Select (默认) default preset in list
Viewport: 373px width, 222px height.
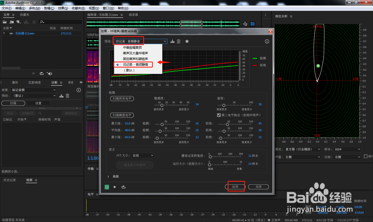tap(138, 70)
